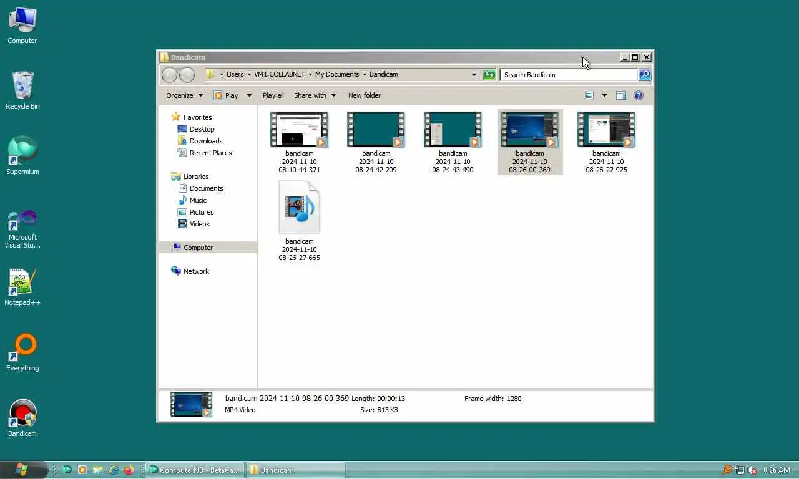Image resolution: width=799 pixels, height=479 pixels.
Task: Select video bandicam 08-26-22-925
Action: pyautogui.click(x=606, y=142)
